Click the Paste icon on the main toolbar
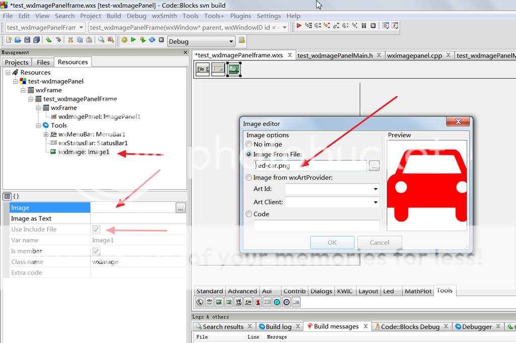The height and width of the screenshot is (343, 516). pos(89,41)
